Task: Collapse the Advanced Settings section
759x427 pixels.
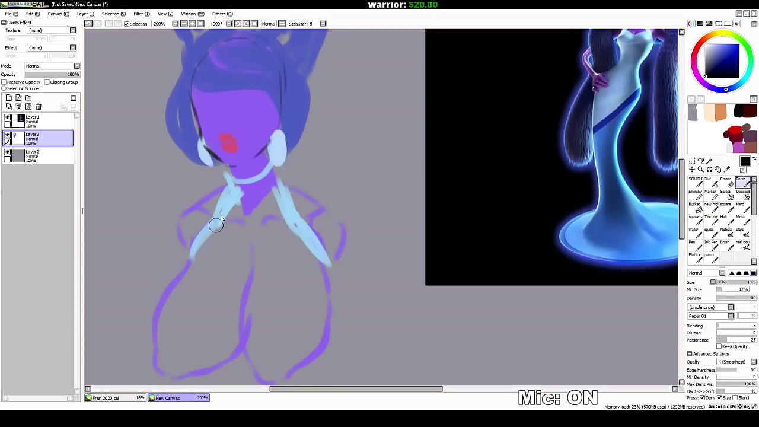Action: [x=690, y=354]
